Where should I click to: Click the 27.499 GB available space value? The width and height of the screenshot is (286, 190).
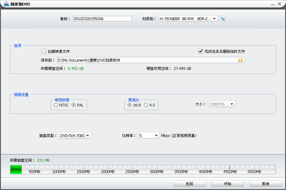point(183,68)
